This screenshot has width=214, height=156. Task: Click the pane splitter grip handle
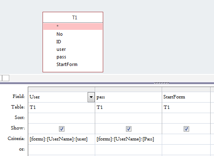161,83
